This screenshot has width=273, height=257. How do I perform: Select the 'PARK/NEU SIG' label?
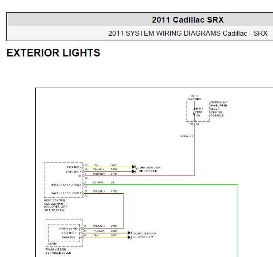click(68, 229)
